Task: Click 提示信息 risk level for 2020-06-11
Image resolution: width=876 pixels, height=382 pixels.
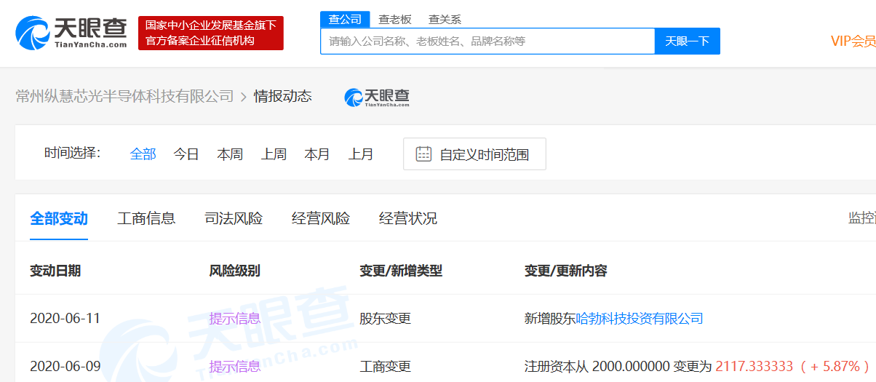Action: [x=234, y=319]
